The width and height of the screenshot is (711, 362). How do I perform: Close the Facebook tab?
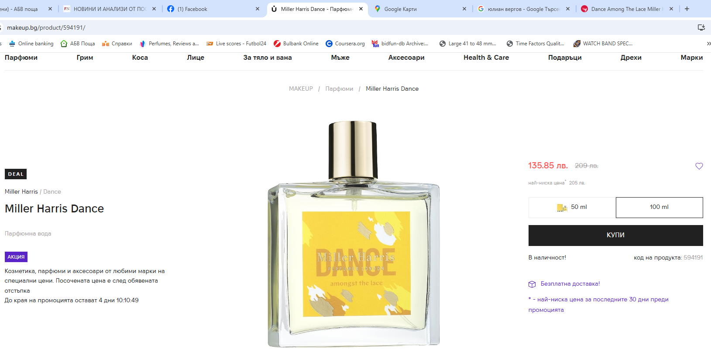coord(257,9)
